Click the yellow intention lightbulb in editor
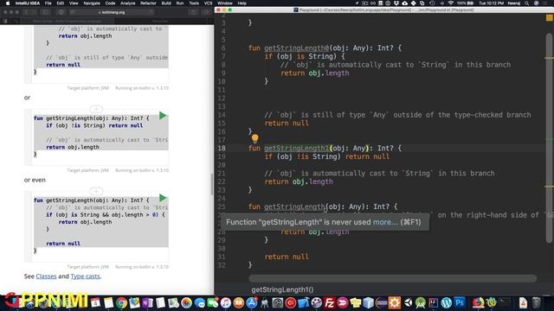The width and height of the screenshot is (554, 311). (255, 138)
